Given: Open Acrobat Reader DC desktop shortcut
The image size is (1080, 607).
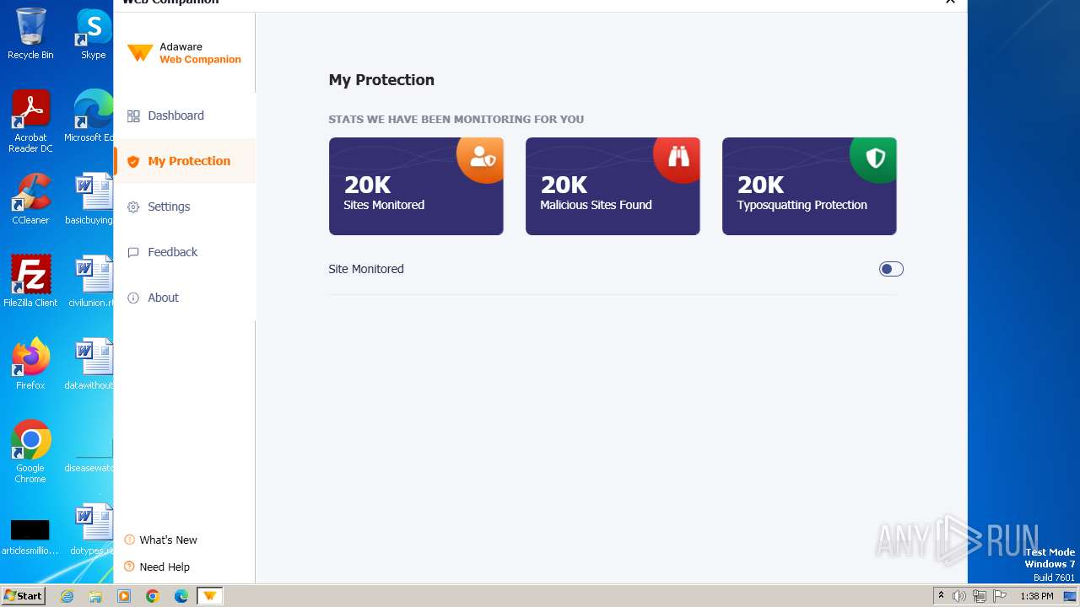Looking at the screenshot, I should click(30, 121).
